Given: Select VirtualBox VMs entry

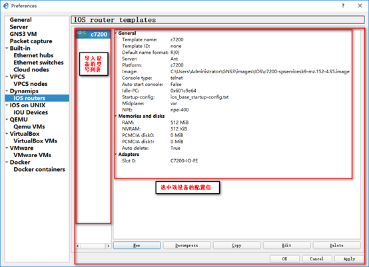Looking at the screenshot, I should (x=35, y=140).
